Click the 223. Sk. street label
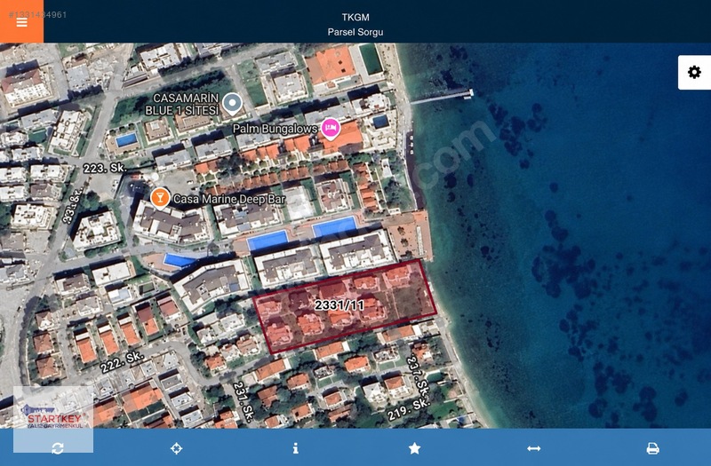This screenshot has height=466, width=711. (105, 168)
